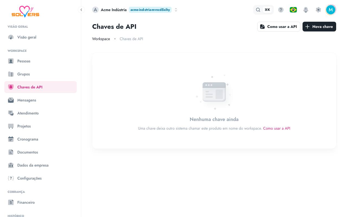This screenshot has width=347, height=217.
Task: Follow the Como usar a API link in empty state
Action: 277,128
